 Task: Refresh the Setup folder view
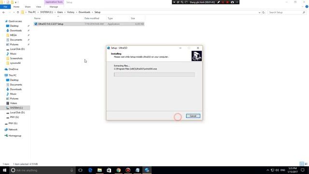coord(264,12)
